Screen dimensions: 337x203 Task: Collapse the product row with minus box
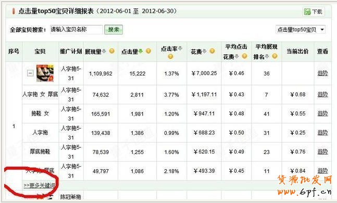(30, 73)
